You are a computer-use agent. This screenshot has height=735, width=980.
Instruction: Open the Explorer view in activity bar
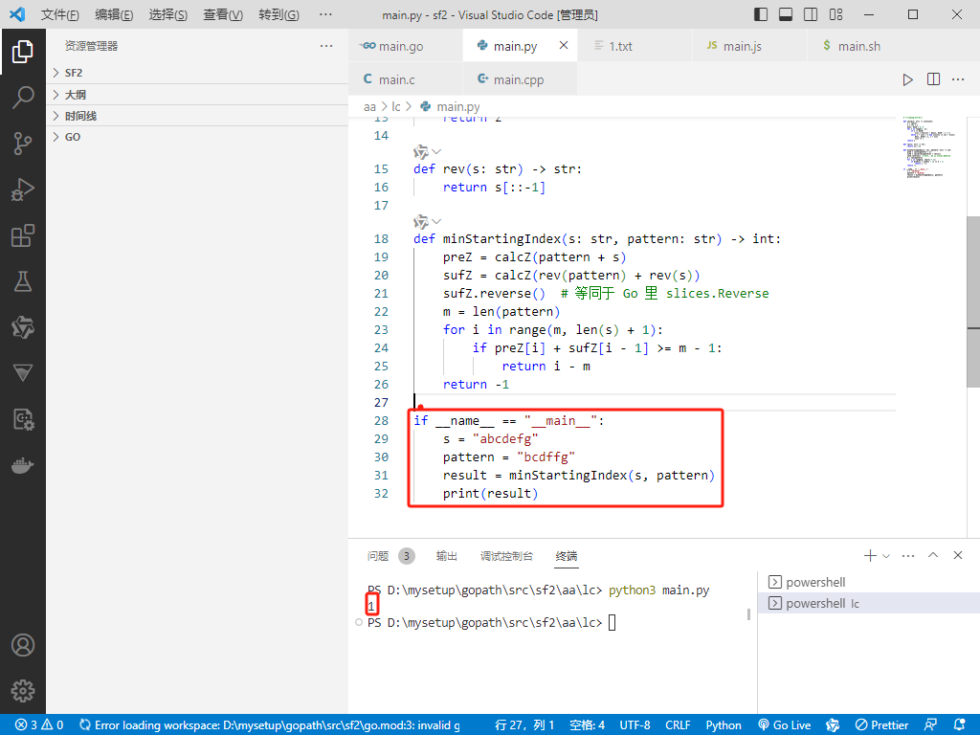click(23, 52)
